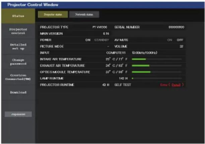
Task: Click the exhaust air temperature bar
Action: coord(157,65)
